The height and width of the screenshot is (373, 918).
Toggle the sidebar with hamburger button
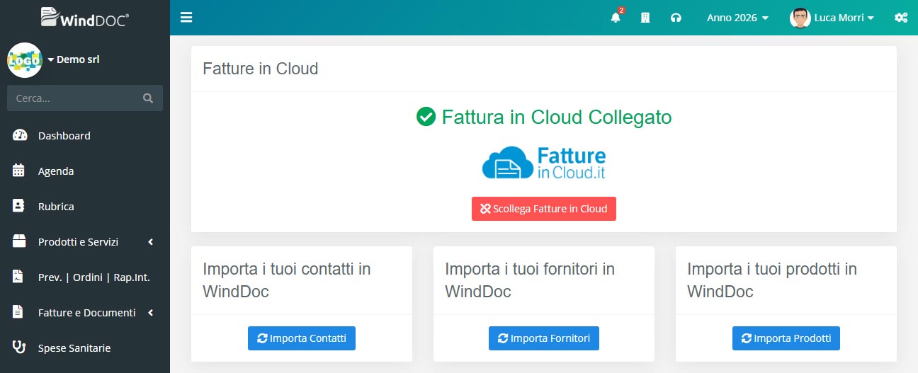click(186, 18)
